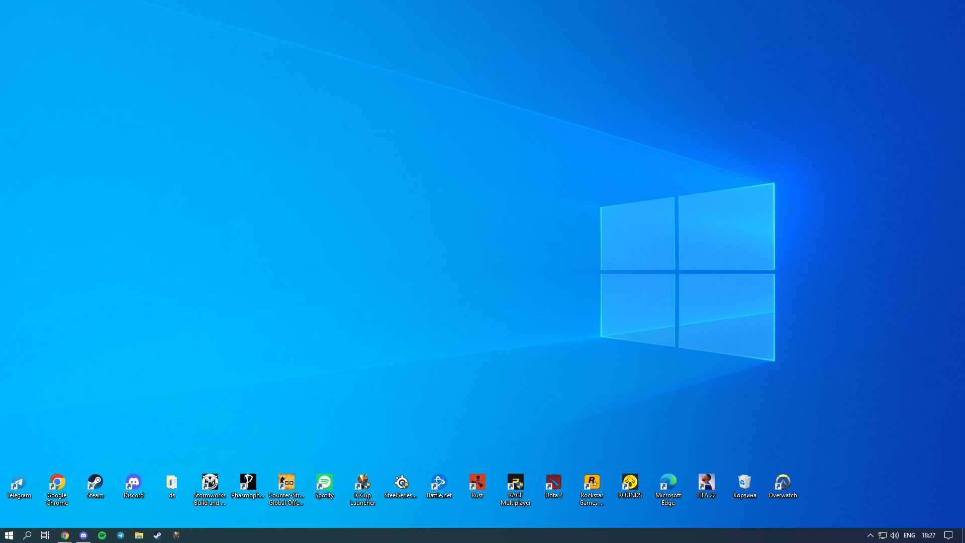
Task: Open taskbar search magnifier
Action: (x=27, y=535)
